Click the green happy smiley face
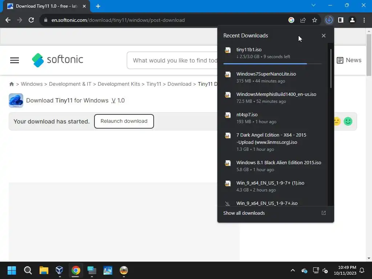The width and height of the screenshot is (372, 279). point(348,121)
